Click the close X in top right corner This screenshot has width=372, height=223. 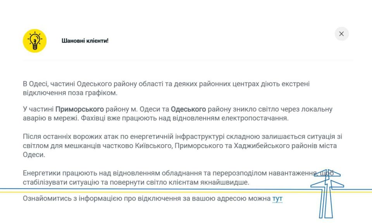click(341, 34)
